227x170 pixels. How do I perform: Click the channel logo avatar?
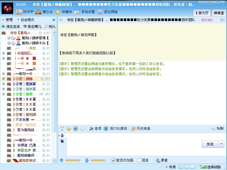[7, 8]
